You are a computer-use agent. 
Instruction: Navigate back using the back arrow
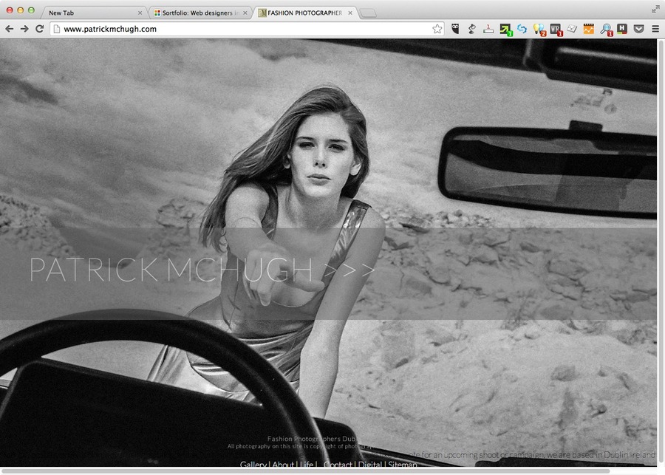pos(9,28)
